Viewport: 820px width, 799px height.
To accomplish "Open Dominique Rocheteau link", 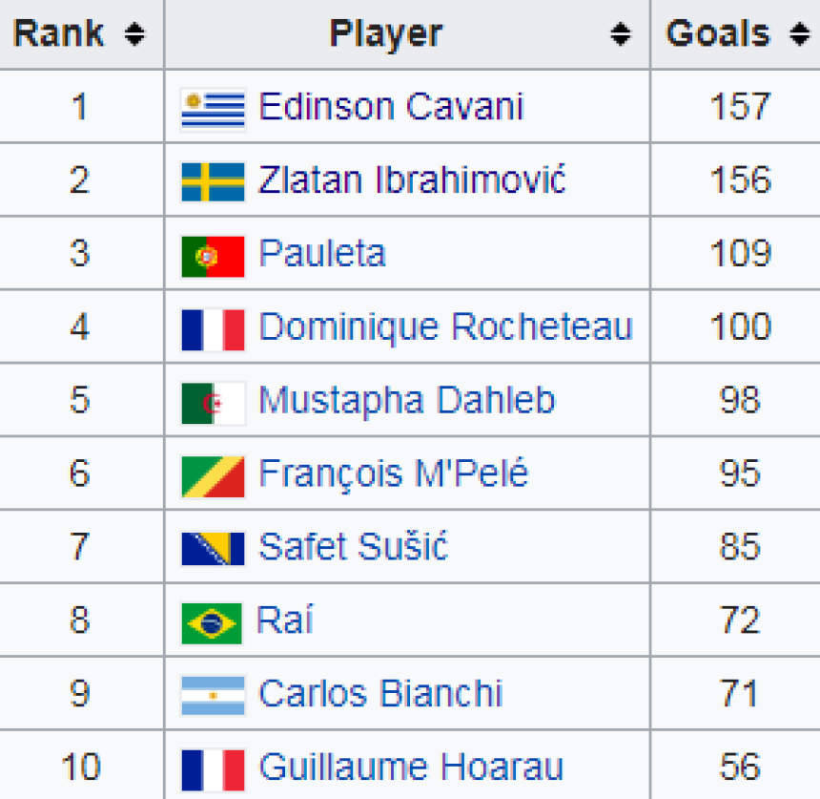I will (446, 326).
